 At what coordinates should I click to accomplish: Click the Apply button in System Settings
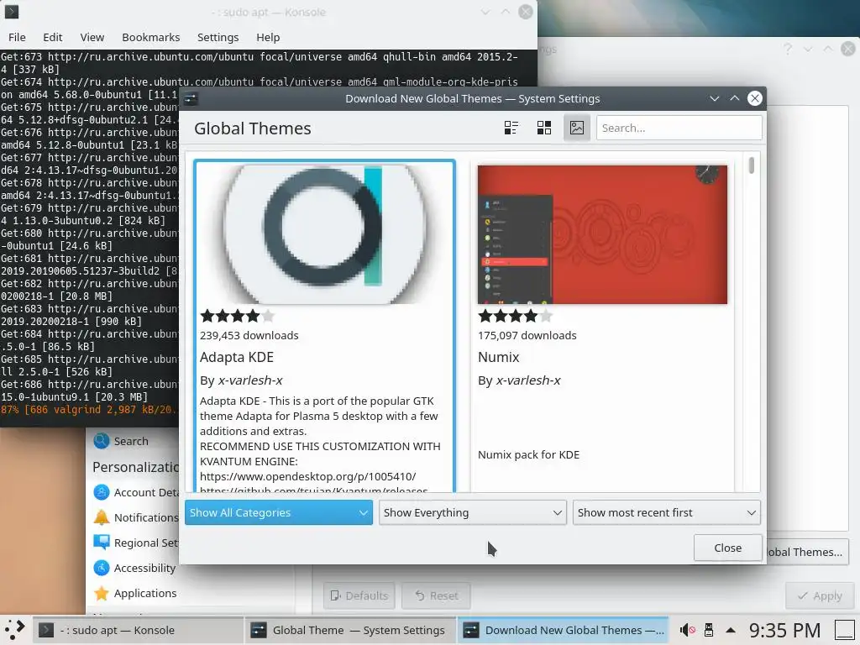(x=820, y=595)
